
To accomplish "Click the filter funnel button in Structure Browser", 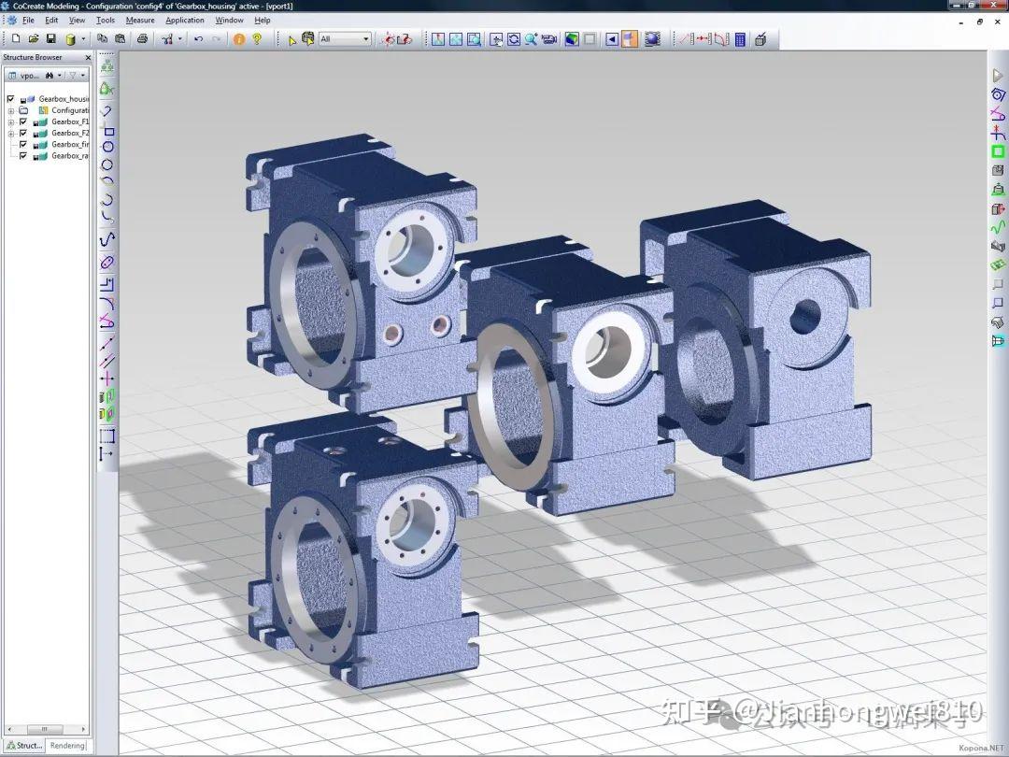I will pyautogui.click(x=73, y=76).
